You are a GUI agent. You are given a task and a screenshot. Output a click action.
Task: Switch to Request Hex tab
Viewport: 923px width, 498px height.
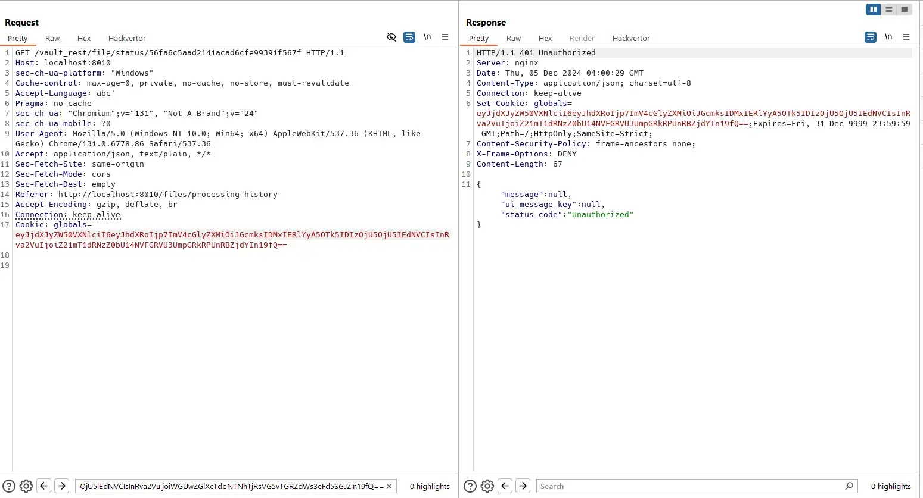point(84,38)
